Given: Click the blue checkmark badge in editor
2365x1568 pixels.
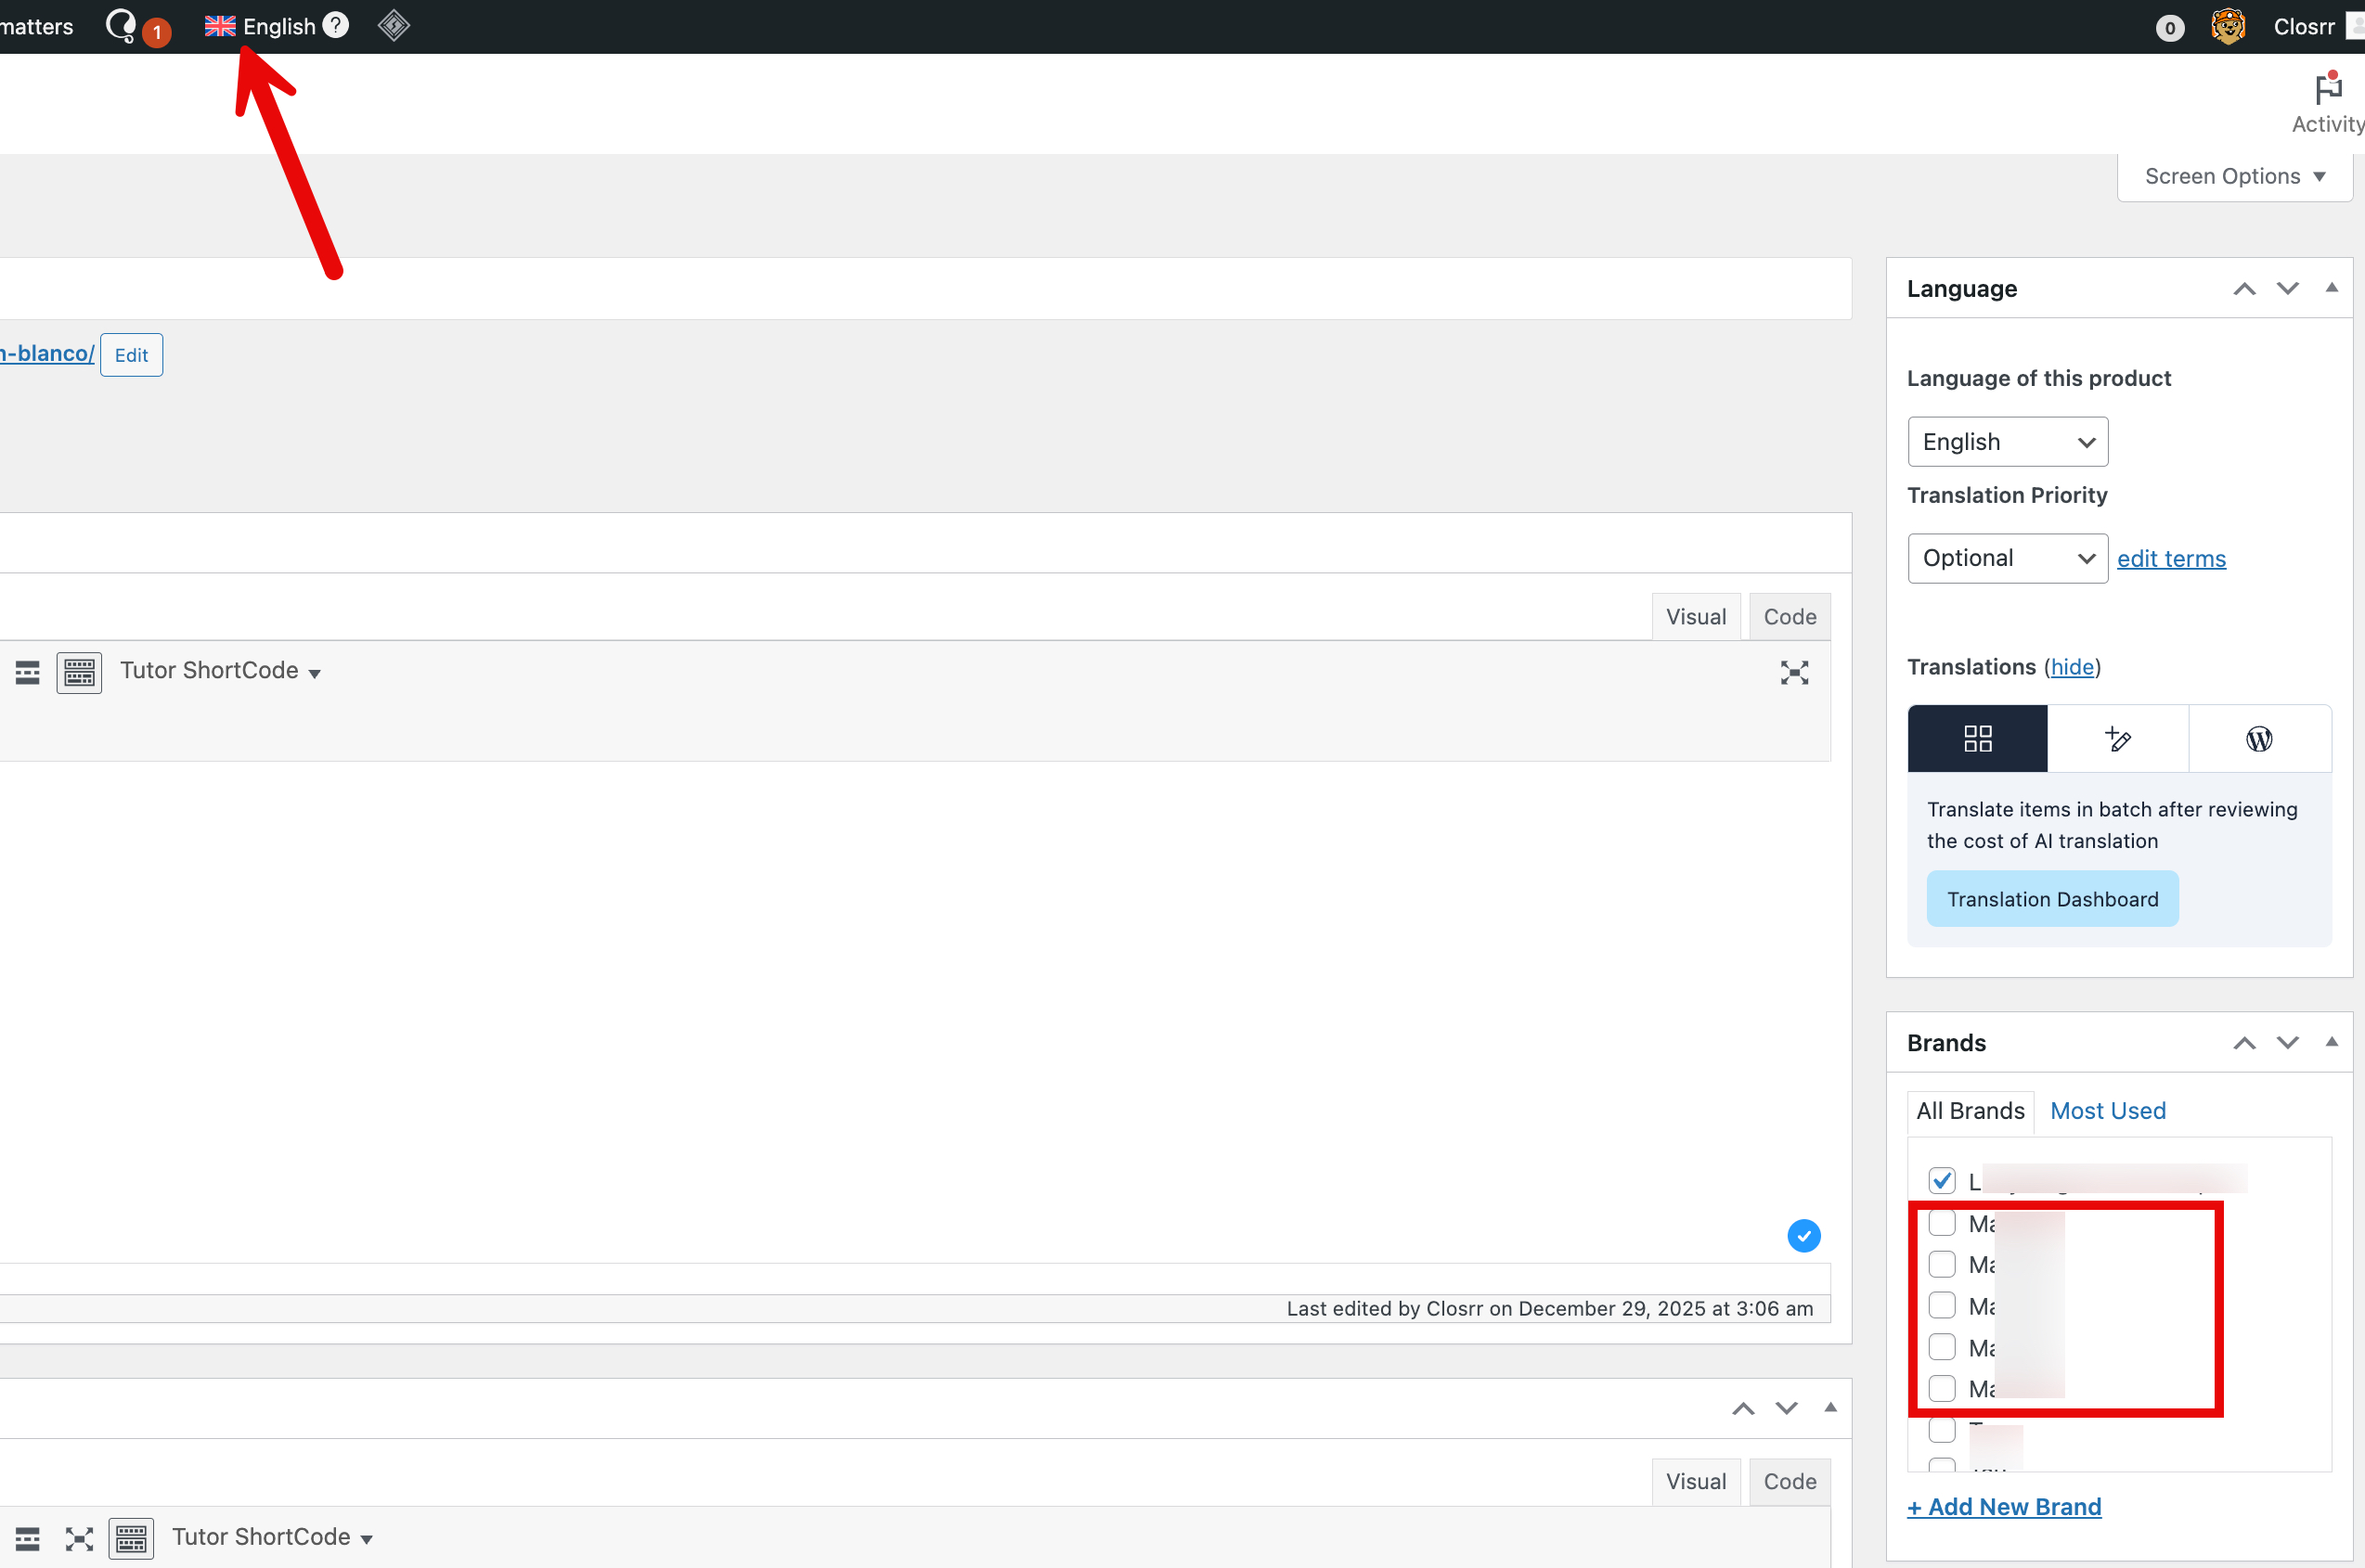Looking at the screenshot, I should (1803, 1236).
